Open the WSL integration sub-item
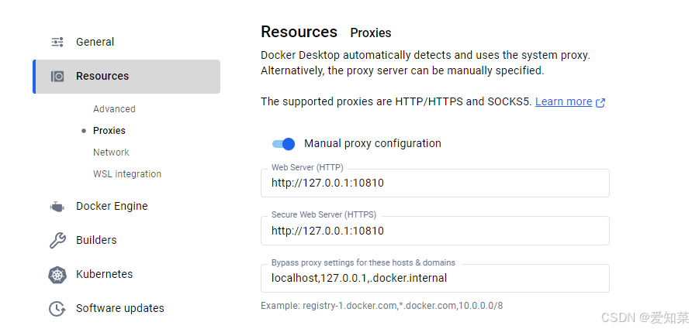This screenshot has width=692, height=329. [127, 174]
